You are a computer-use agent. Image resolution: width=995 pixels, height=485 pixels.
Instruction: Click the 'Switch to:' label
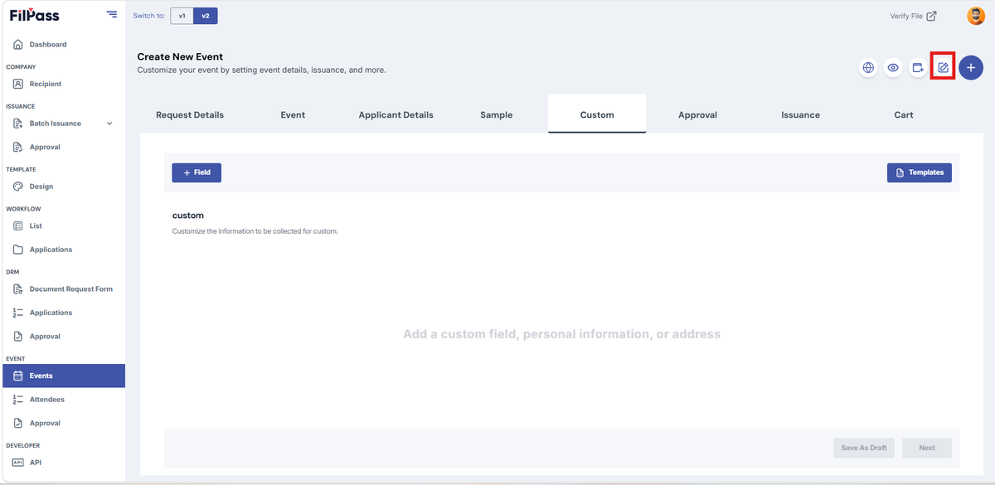(x=149, y=16)
